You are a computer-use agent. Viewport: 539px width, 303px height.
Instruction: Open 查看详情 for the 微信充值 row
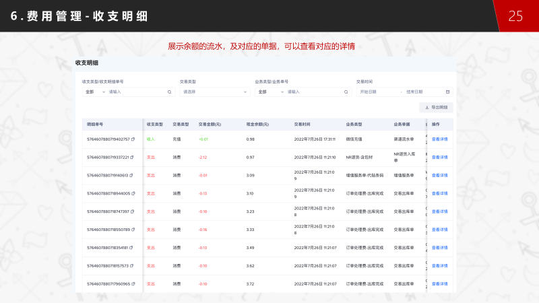(x=439, y=139)
